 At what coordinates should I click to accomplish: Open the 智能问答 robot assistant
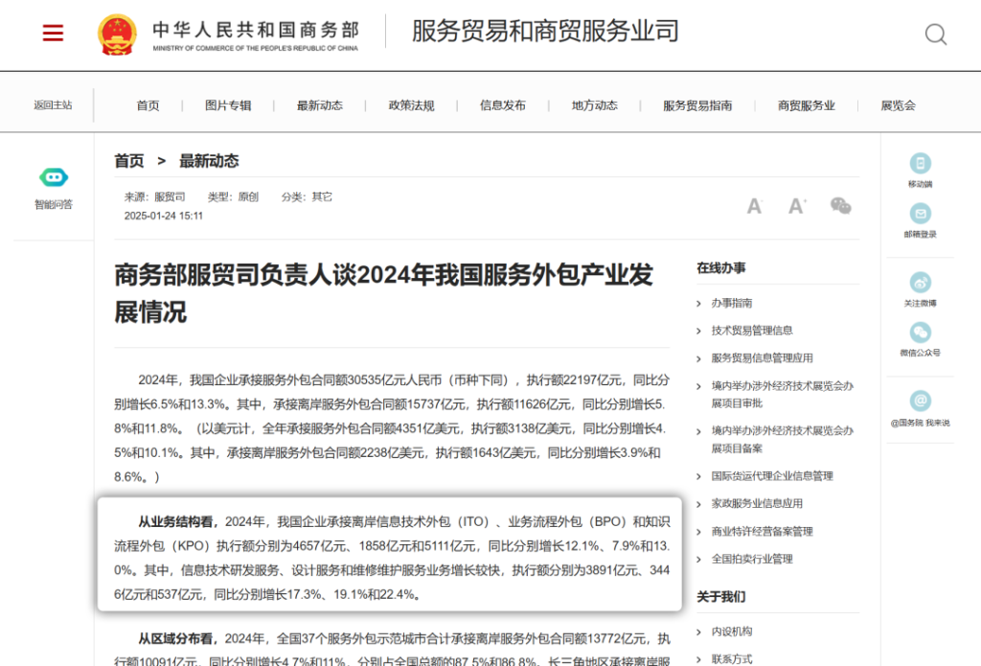(54, 178)
